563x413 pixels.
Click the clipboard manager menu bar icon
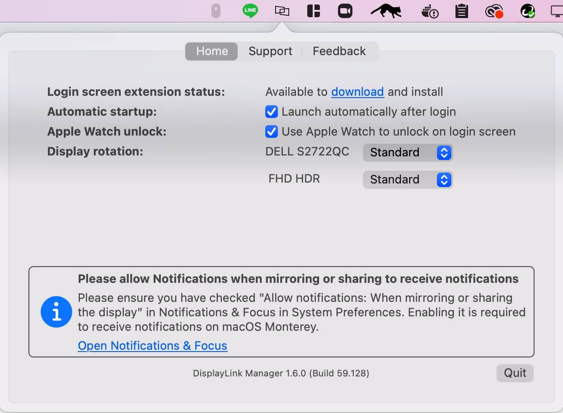(x=461, y=10)
